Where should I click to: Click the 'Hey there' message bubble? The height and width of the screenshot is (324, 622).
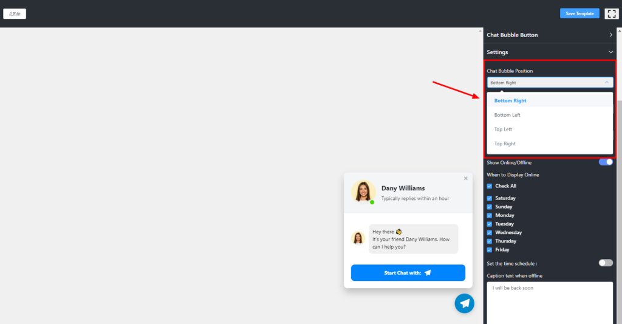coord(413,239)
